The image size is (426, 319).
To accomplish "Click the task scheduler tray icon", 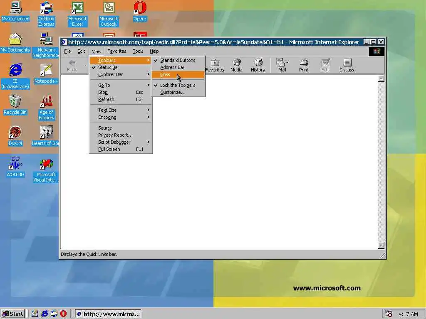I will click(x=388, y=314).
